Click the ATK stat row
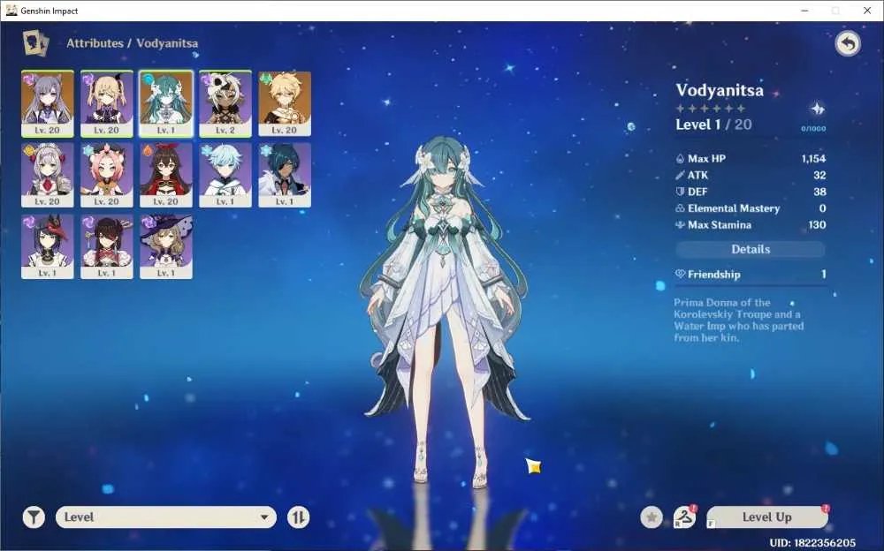884x551 pixels. pos(751,175)
